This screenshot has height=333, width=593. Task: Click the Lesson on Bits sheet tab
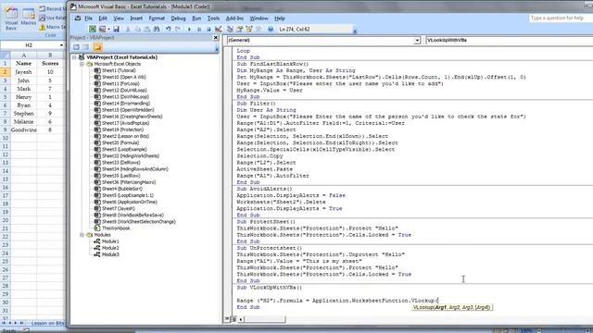coord(47,323)
